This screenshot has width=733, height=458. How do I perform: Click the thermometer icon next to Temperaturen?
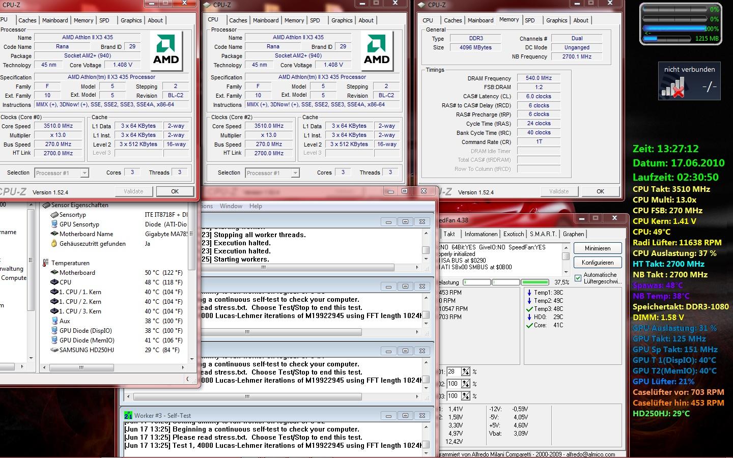tap(46, 263)
